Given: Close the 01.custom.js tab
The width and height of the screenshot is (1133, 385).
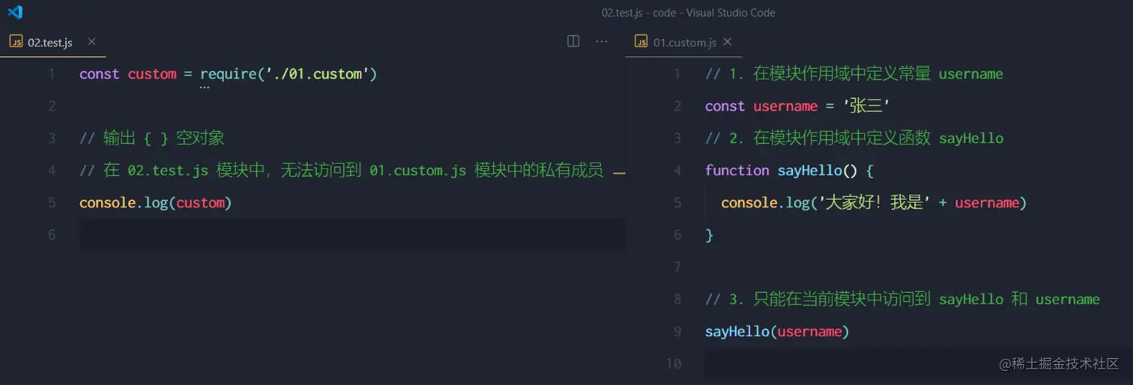Looking at the screenshot, I should (727, 42).
